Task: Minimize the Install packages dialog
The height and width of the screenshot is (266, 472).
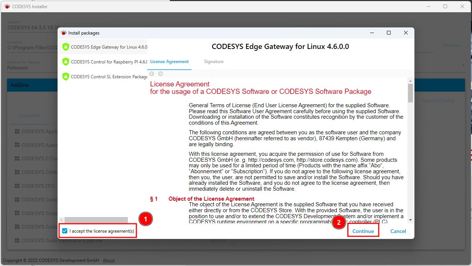Action: (x=372, y=33)
